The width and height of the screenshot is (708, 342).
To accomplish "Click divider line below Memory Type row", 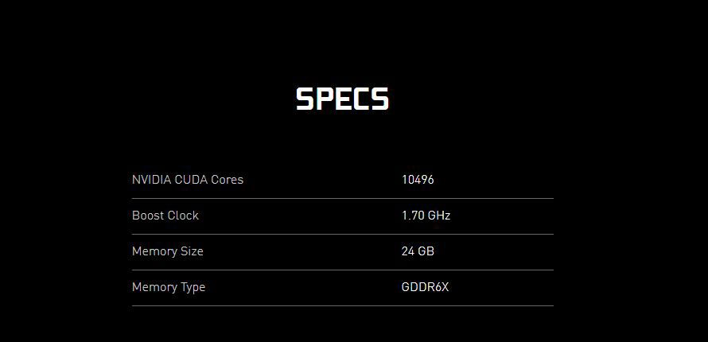I will coord(342,305).
